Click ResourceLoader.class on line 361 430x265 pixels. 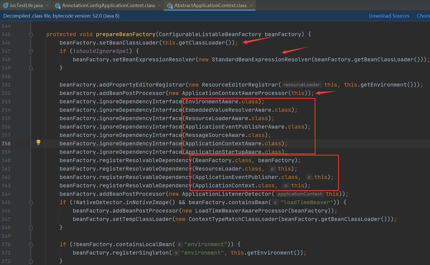click(x=228, y=169)
